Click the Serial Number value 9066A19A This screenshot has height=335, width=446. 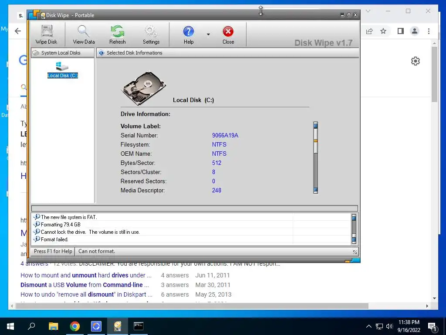(225, 135)
